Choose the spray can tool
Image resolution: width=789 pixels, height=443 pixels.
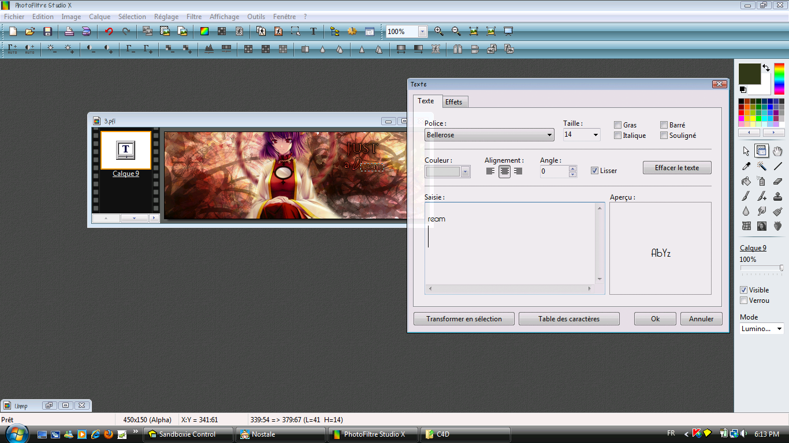click(762, 181)
